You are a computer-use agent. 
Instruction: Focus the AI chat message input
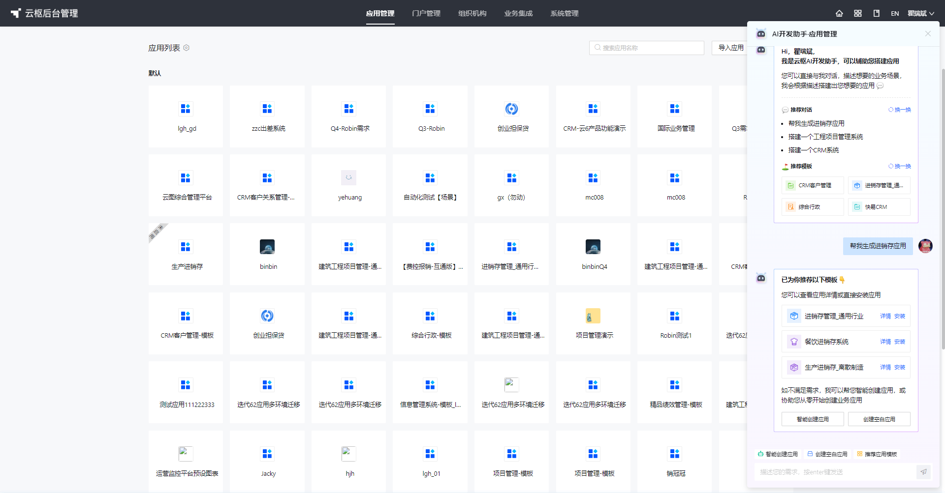coord(835,472)
